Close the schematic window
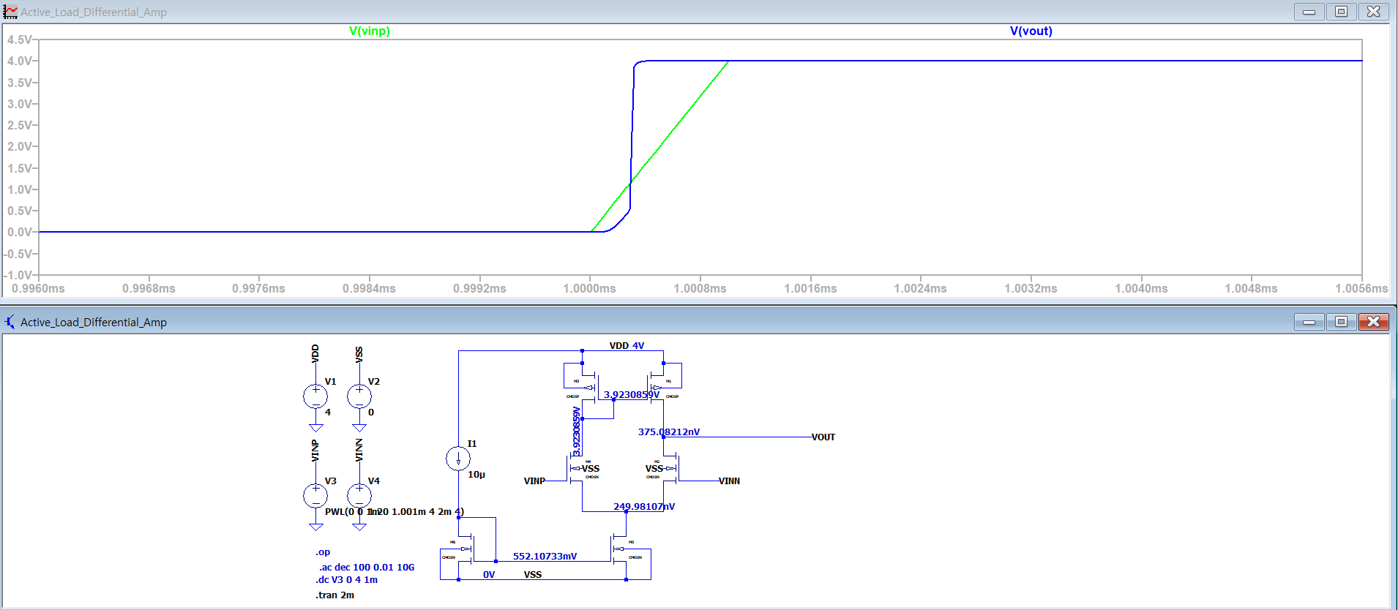 (1373, 322)
